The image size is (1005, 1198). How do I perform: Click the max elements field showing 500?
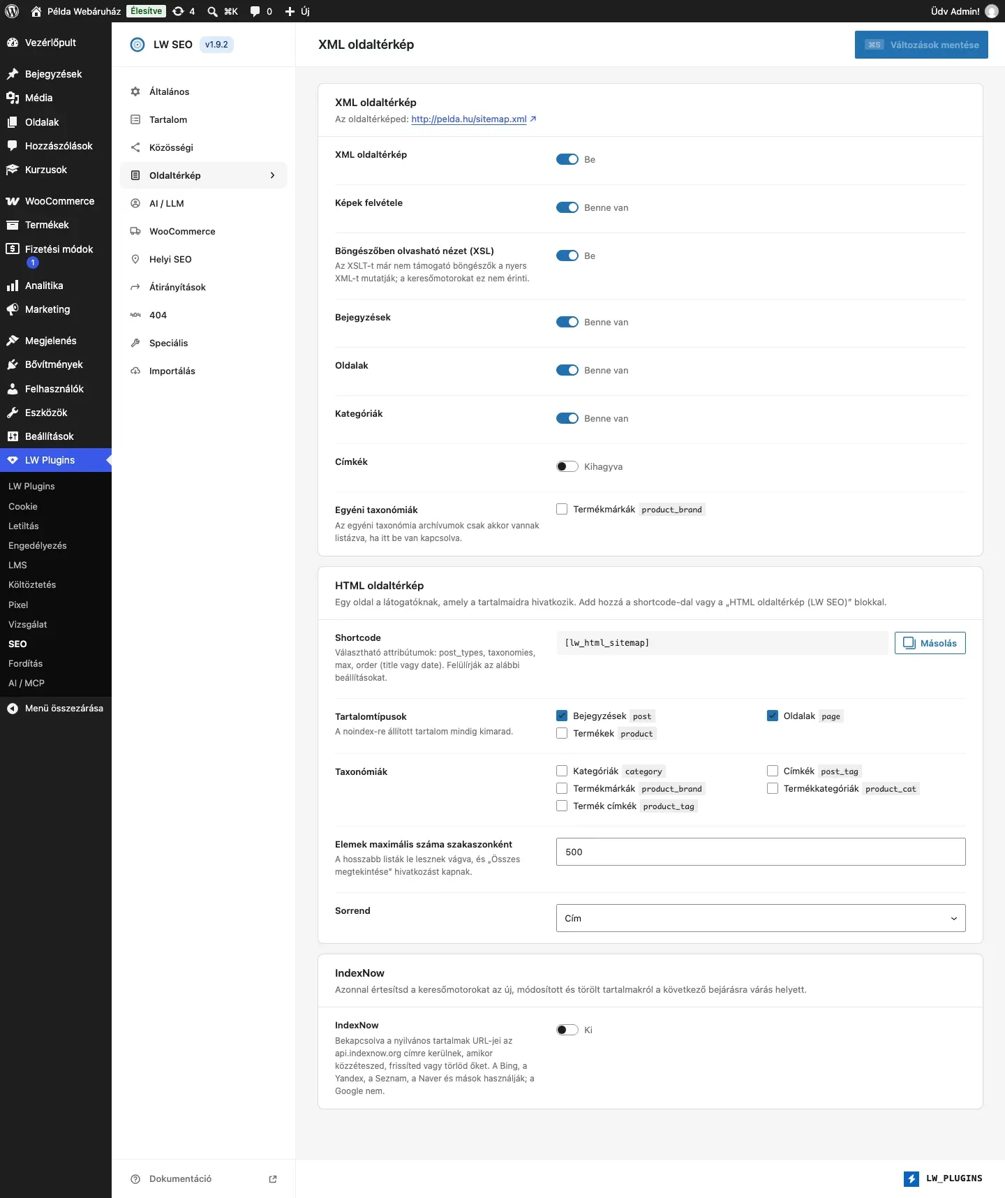[761, 852]
